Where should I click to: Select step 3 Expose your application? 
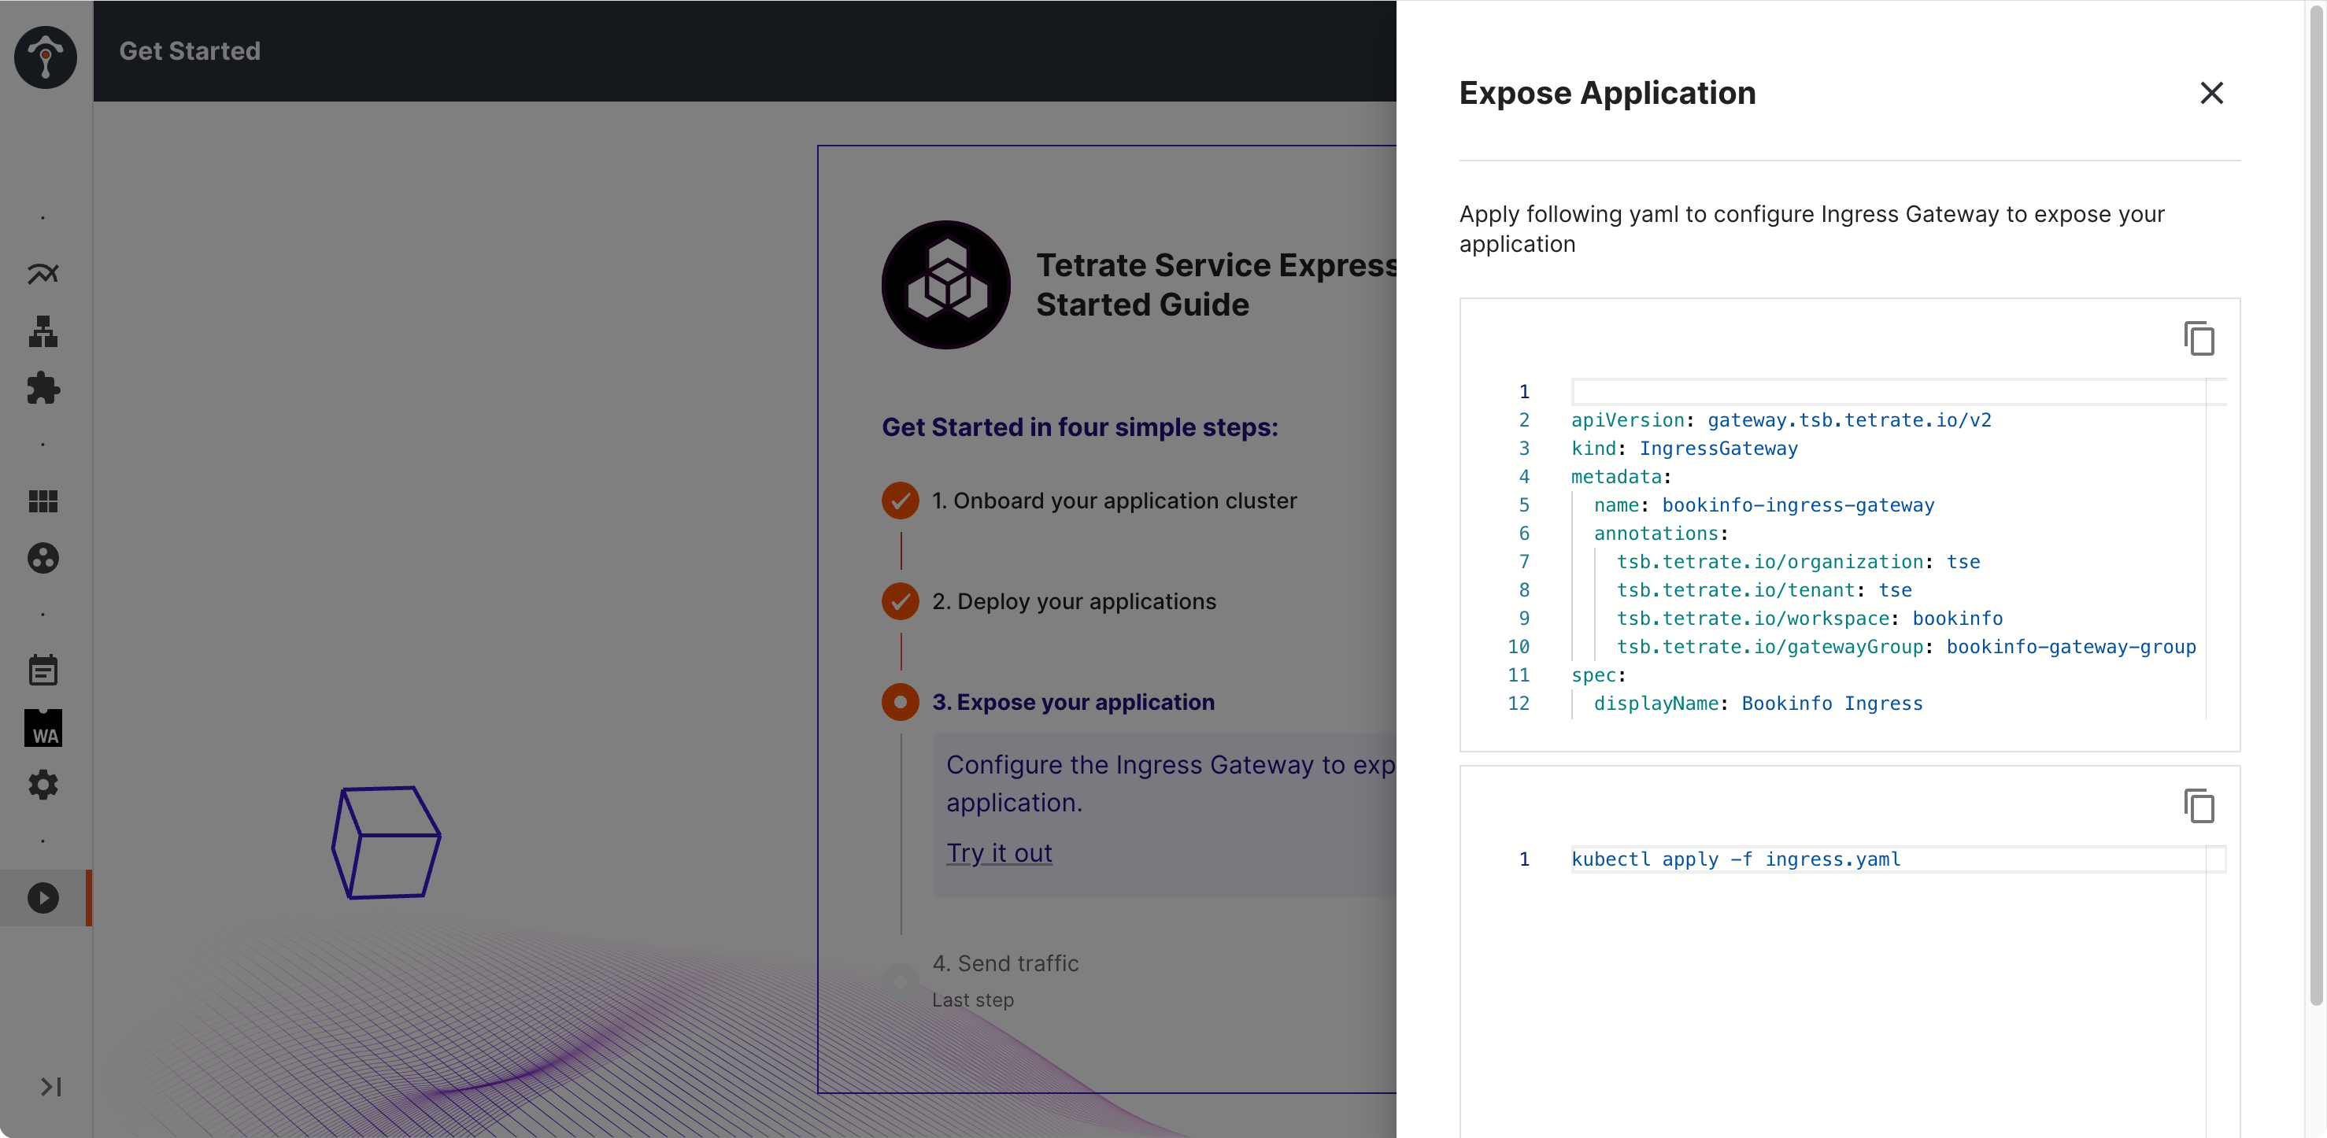pos(1073,702)
